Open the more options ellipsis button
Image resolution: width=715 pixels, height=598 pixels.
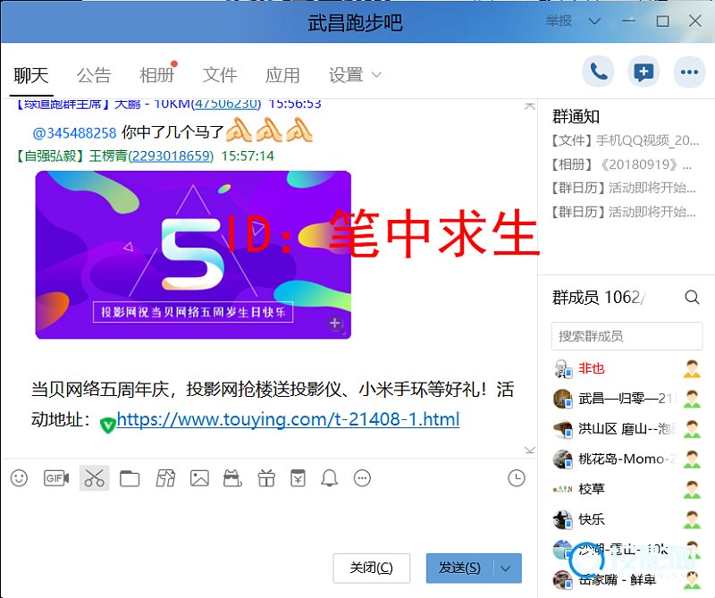tap(689, 72)
